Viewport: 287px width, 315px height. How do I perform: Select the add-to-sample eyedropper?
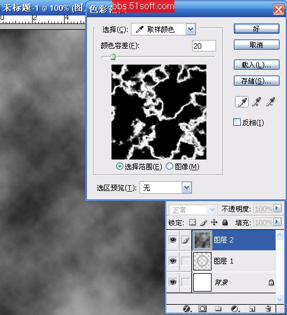coord(257,102)
